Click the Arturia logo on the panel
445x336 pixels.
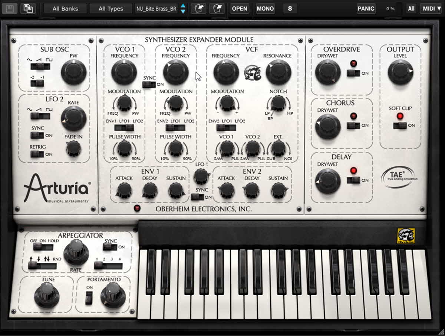pos(57,189)
